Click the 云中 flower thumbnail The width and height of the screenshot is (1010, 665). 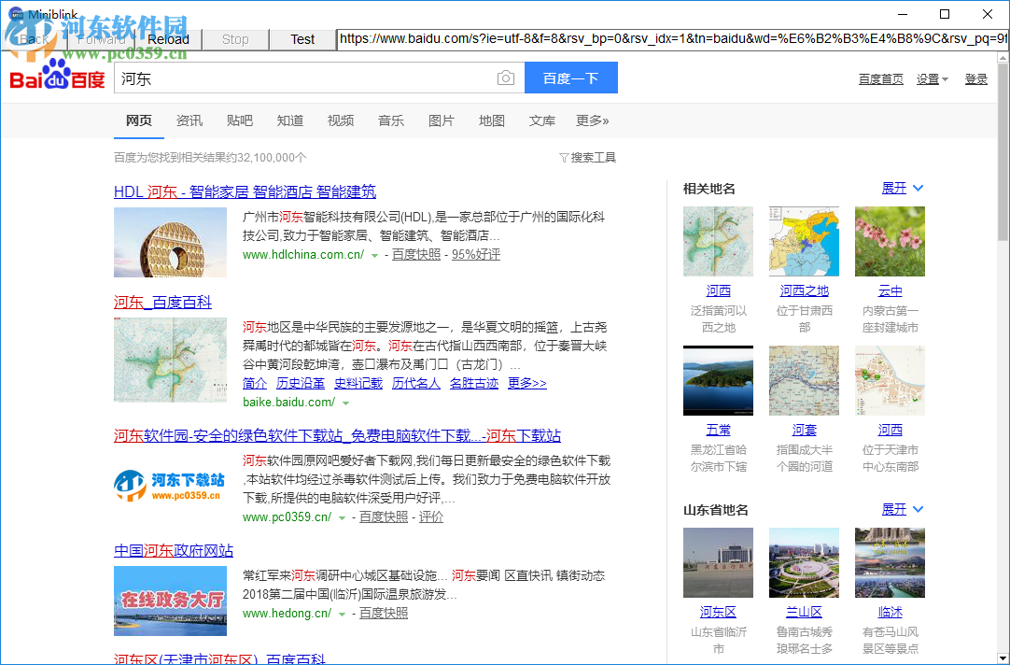tap(890, 241)
